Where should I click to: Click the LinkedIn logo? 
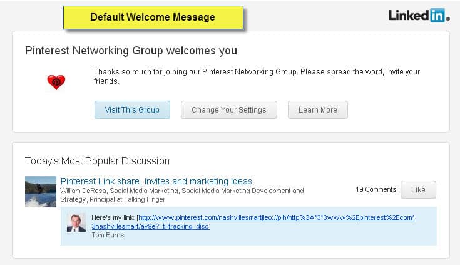pyautogui.click(x=419, y=15)
